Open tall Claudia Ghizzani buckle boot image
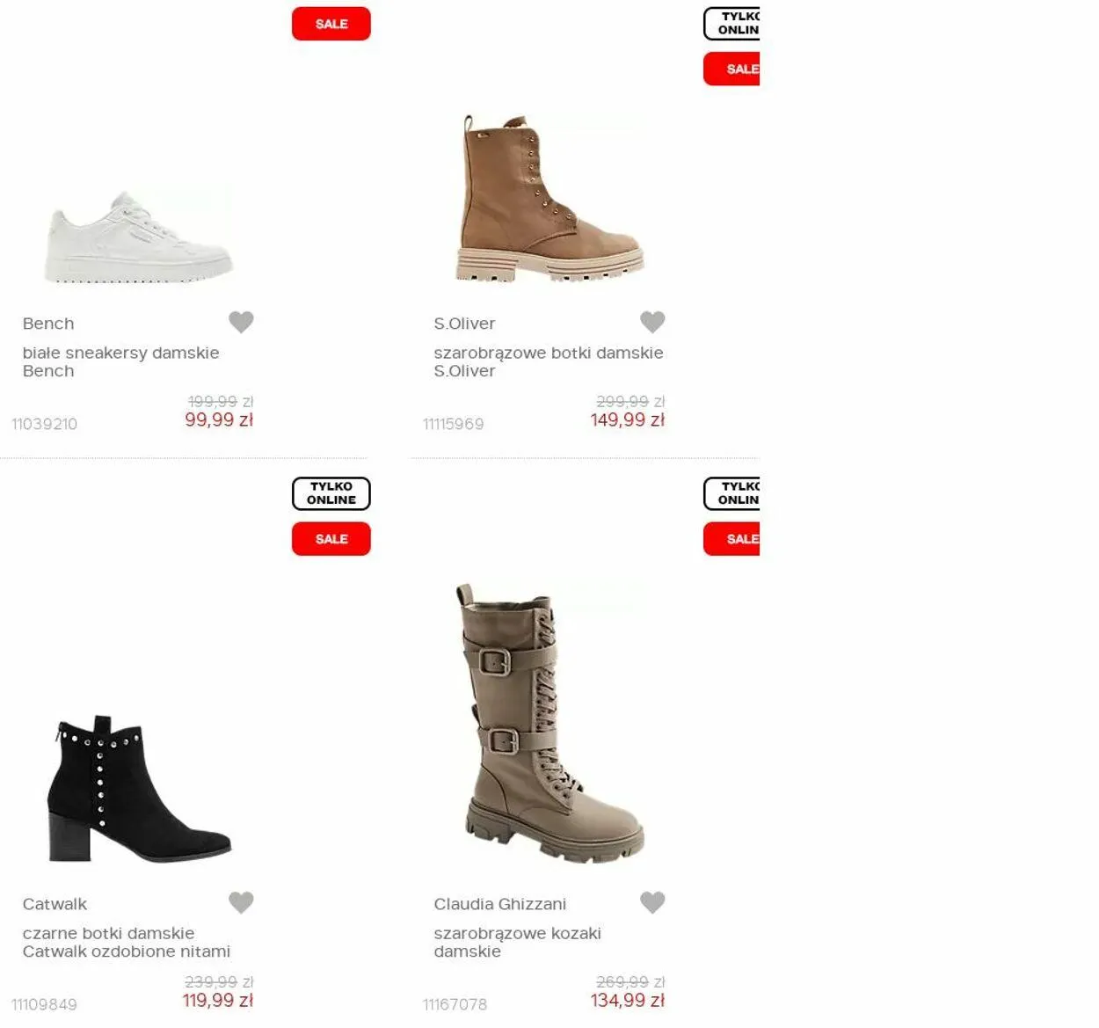1099x1028 pixels. tap(550, 723)
